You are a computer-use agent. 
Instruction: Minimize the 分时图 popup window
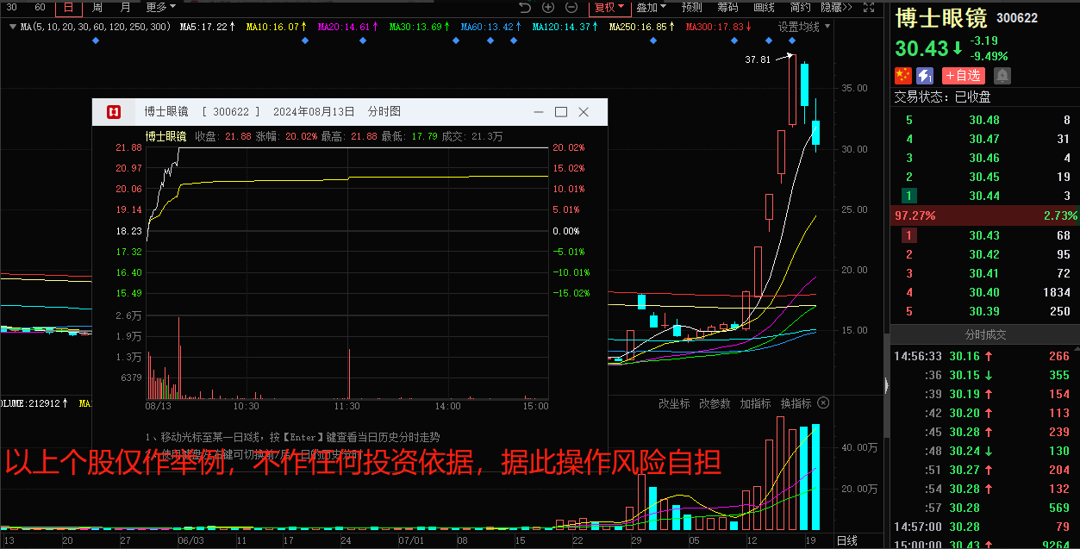pos(539,112)
